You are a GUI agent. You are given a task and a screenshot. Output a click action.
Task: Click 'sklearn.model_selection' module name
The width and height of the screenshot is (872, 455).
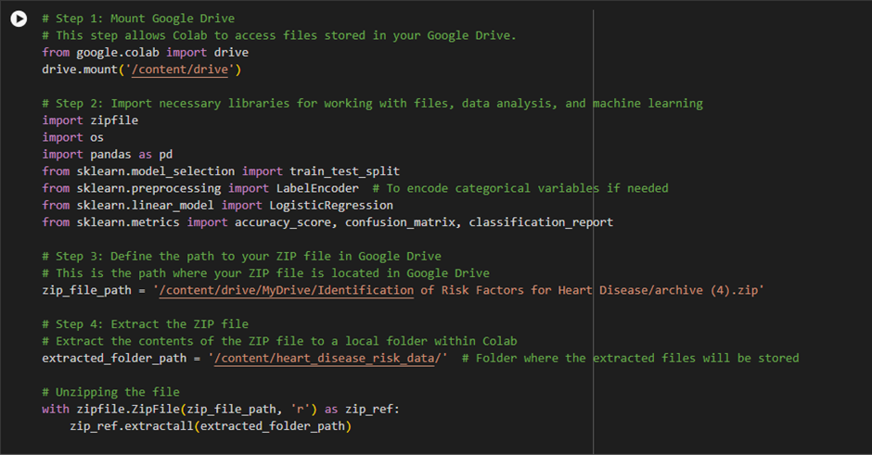click(156, 171)
